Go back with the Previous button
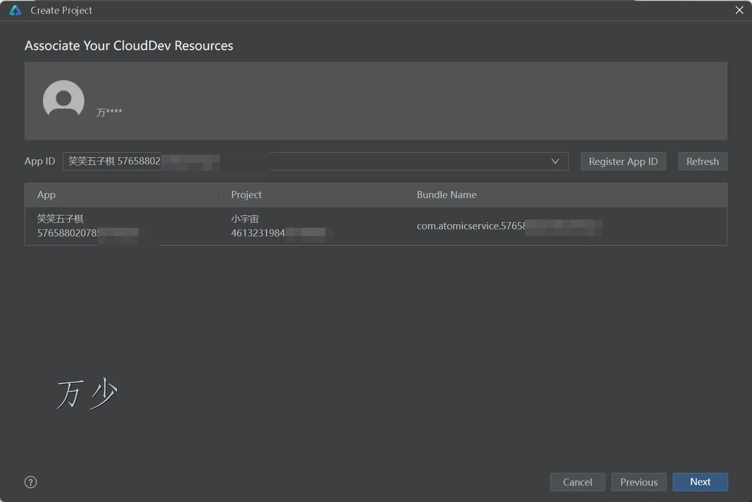The image size is (752, 502). 639,482
